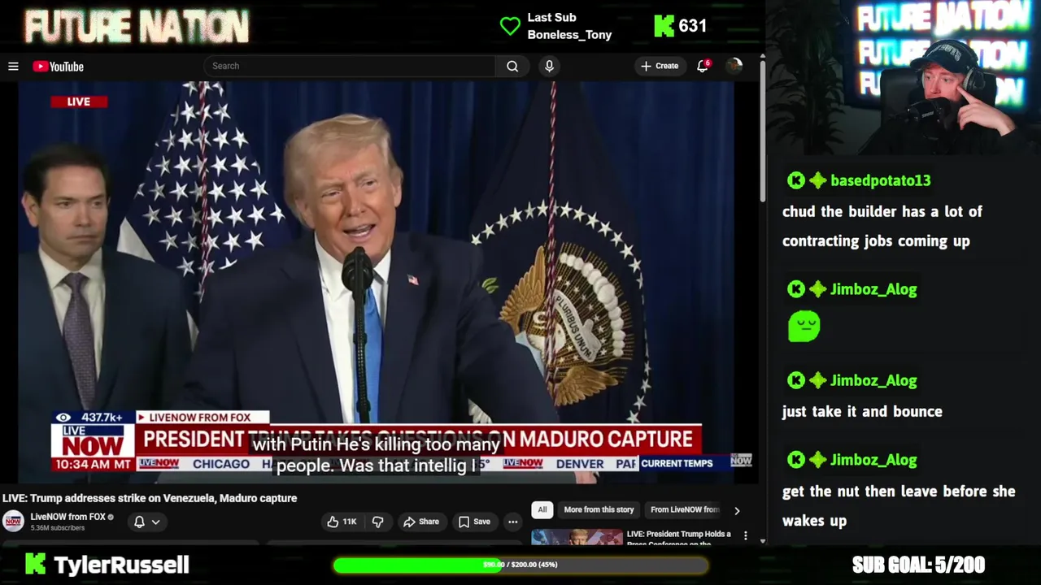Open the YouTube hamburger guide menu

13,67
